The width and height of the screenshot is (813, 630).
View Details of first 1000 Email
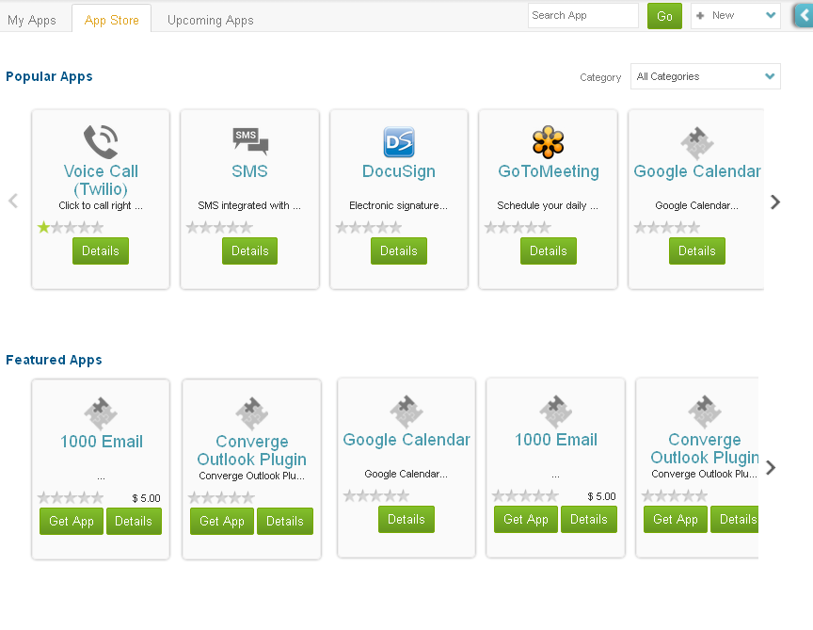[x=134, y=521]
